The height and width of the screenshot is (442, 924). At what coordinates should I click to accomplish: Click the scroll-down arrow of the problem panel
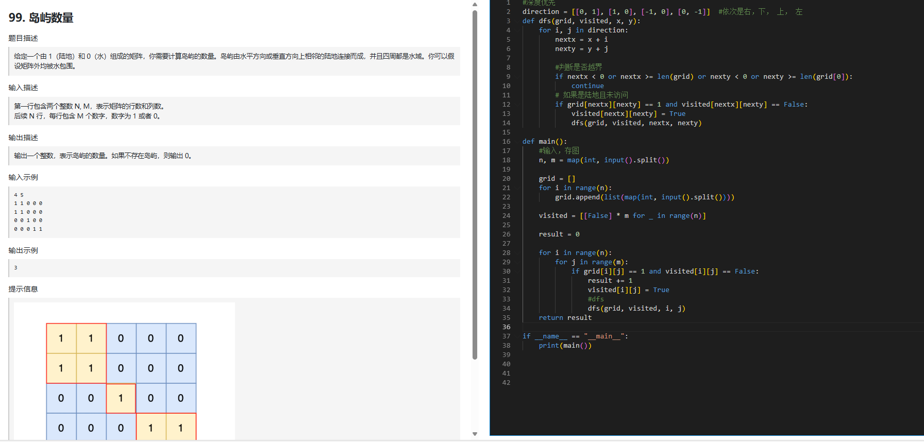pos(475,434)
